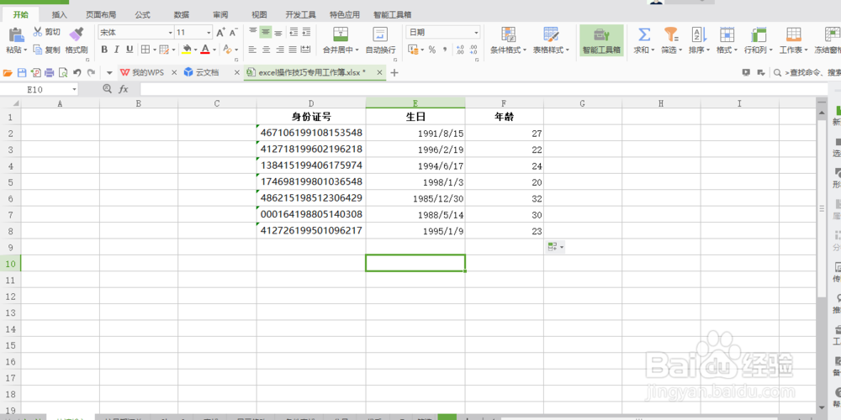Switch to the 审阅 ribbon tab
841x420 pixels.
click(220, 14)
